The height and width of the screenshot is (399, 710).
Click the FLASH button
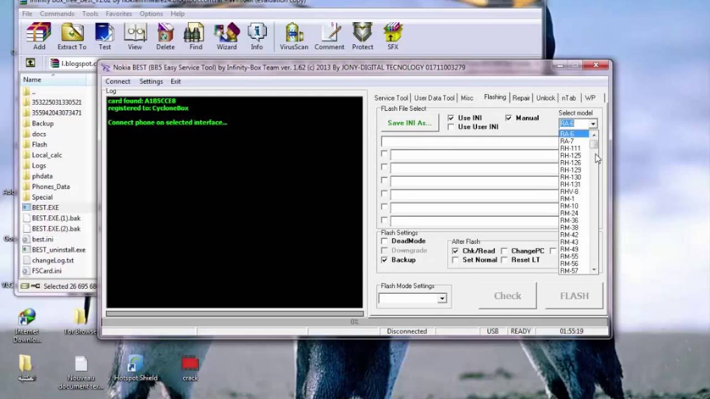point(574,296)
